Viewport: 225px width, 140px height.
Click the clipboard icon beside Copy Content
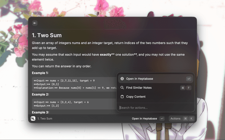click(x=122, y=97)
